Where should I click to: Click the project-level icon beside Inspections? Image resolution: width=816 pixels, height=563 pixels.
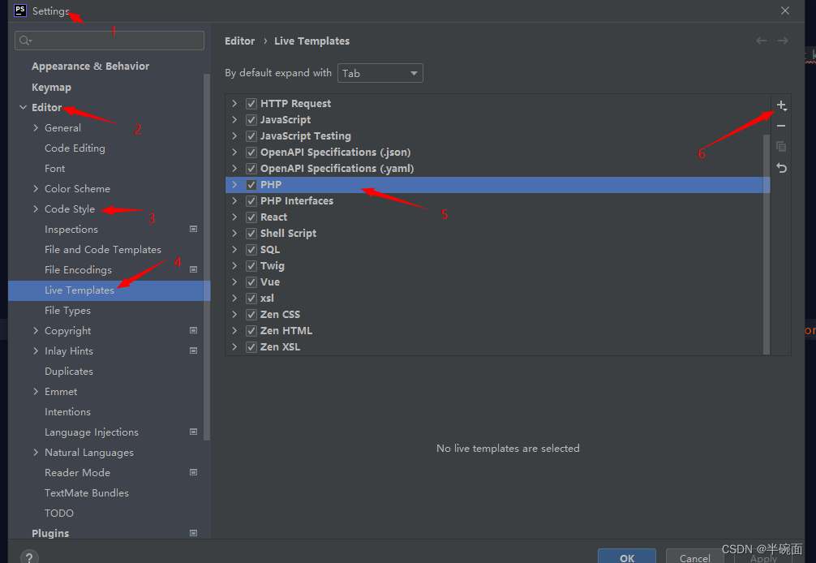click(193, 229)
